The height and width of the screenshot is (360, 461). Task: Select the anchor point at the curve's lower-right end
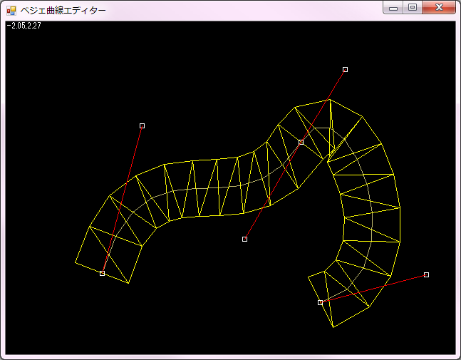(x=320, y=302)
